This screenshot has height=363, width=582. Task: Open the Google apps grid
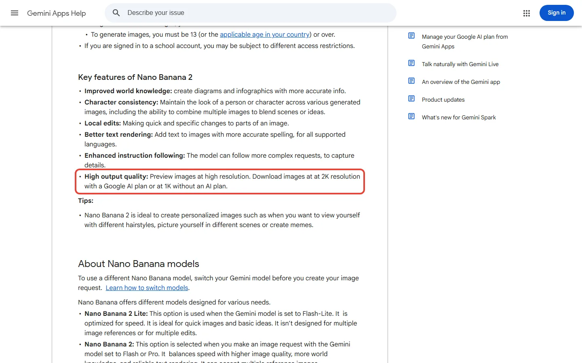(526, 13)
